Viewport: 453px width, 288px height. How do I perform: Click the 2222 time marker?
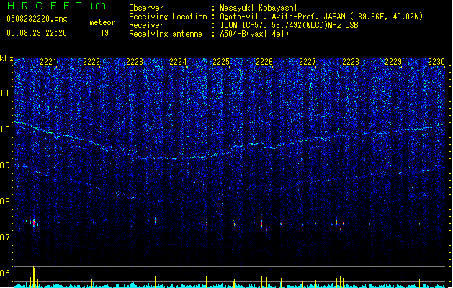coord(91,61)
